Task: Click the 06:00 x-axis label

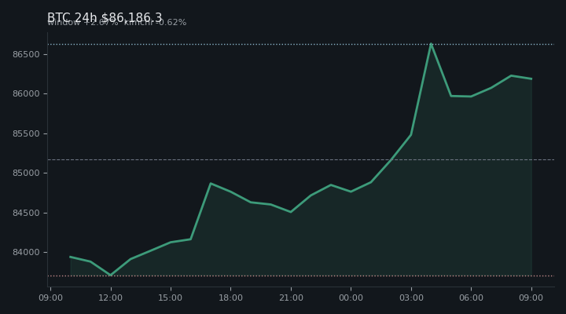Action: 471,298
